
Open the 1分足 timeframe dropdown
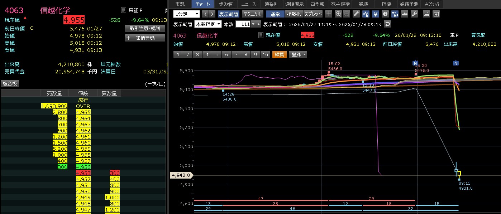tap(186, 14)
